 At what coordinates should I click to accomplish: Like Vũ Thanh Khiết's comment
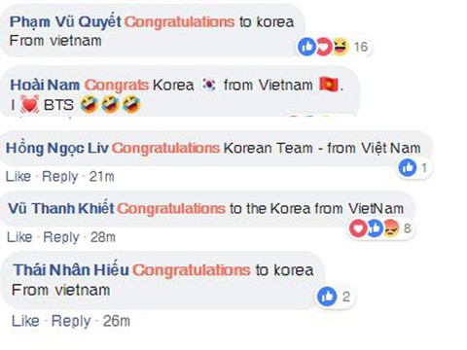19,237
